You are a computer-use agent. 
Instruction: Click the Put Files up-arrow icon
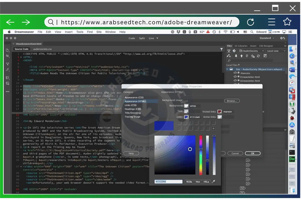(x=241, y=56)
